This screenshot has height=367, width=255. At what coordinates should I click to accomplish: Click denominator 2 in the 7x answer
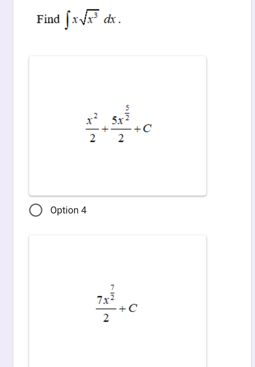pos(106,318)
